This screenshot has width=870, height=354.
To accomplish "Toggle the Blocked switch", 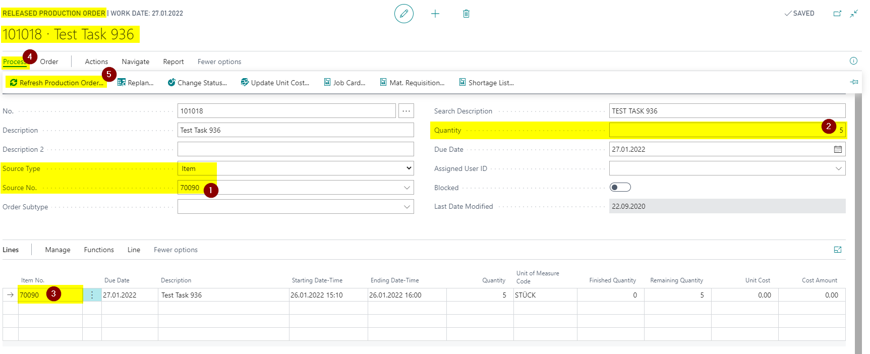I will click(x=620, y=188).
